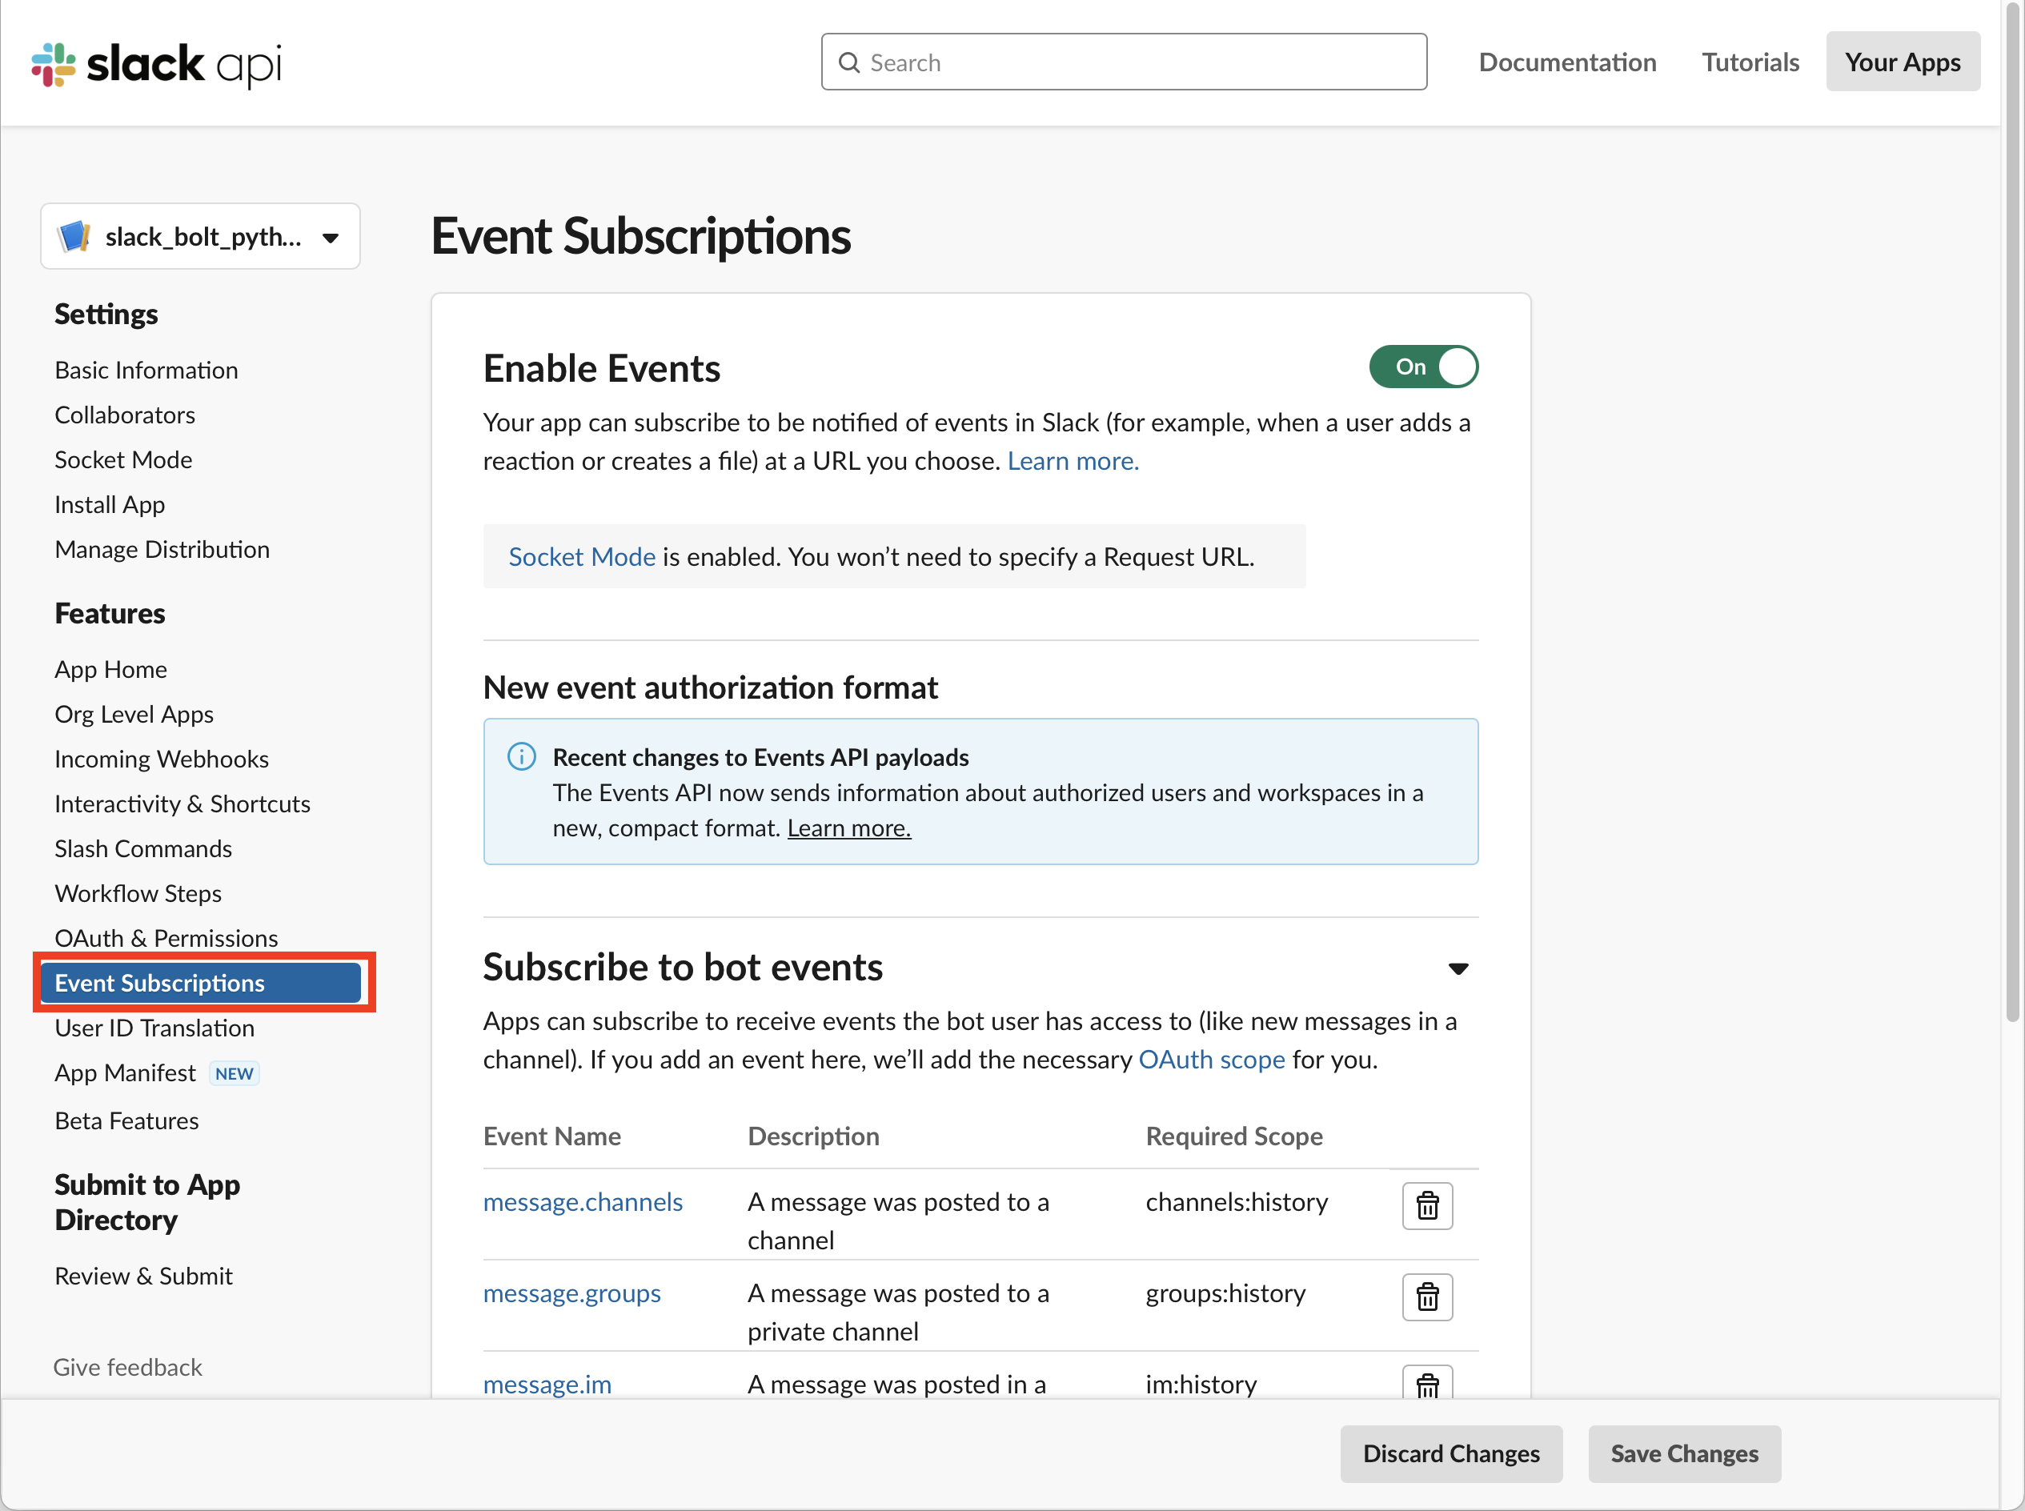Focus the Search input field
Viewport: 2025px width, 1511px height.
[x=1123, y=62]
